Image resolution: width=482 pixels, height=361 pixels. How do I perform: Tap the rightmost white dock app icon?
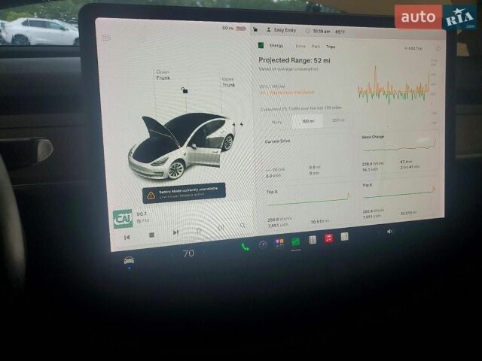point(345,236)
